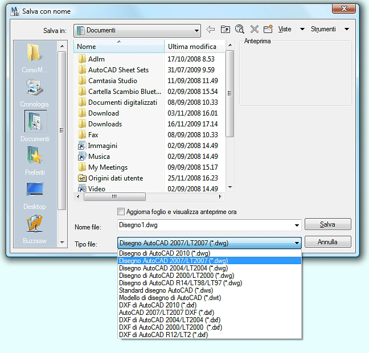Click the AutoCAD icon in the title bar
This screenshot has width=369, height=353.
click(15, 11)
